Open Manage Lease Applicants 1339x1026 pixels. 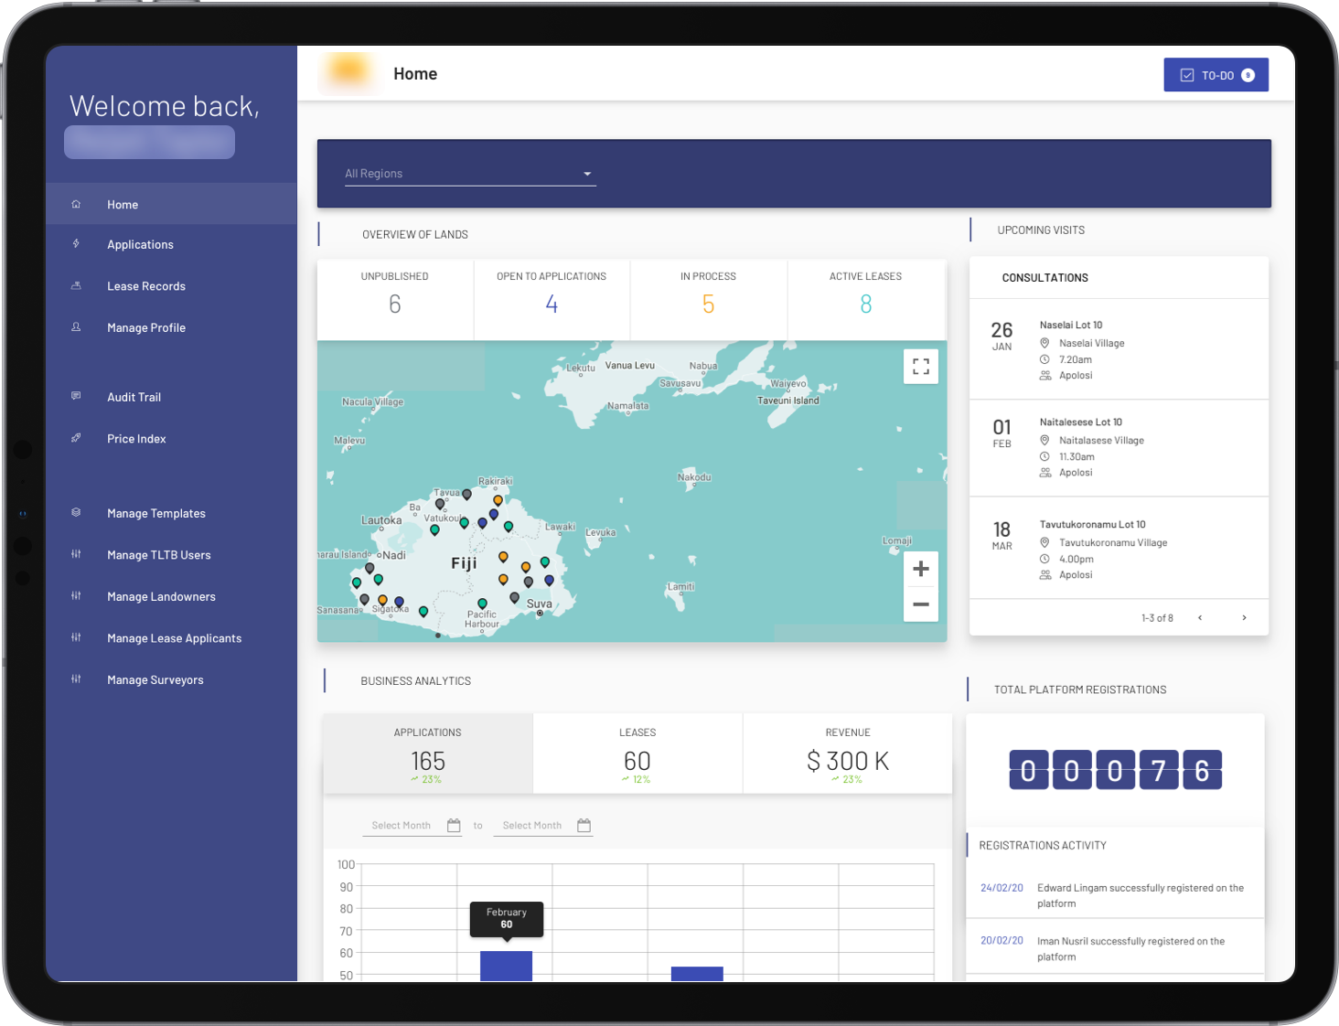tap(171, 638)
